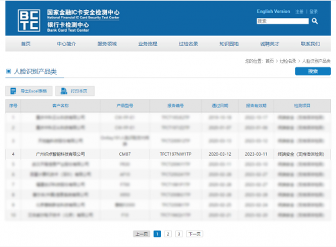Open 知识园地 from the navigation bar

229,44
